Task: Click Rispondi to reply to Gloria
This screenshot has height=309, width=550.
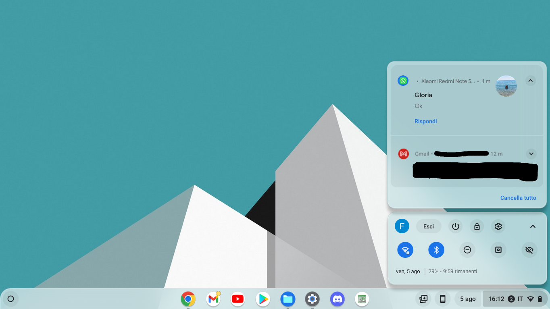Action: (425, 121)
